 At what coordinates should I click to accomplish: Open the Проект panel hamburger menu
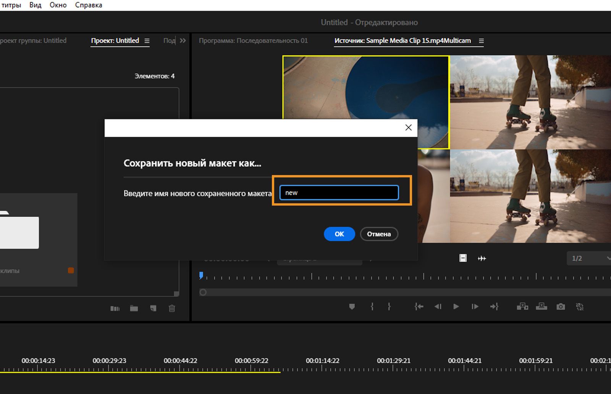(148, 40)
